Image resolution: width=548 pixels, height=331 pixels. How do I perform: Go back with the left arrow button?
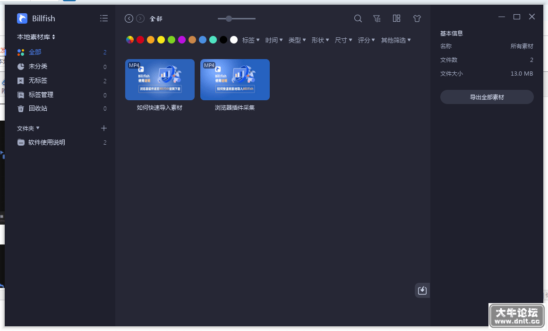coord(129,18)
